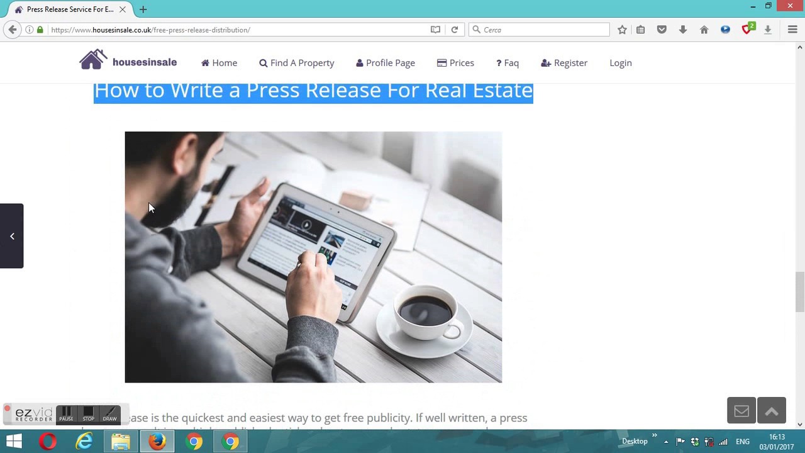
Task: Open first Chrome taskbar icon
Action: [194, 442]
